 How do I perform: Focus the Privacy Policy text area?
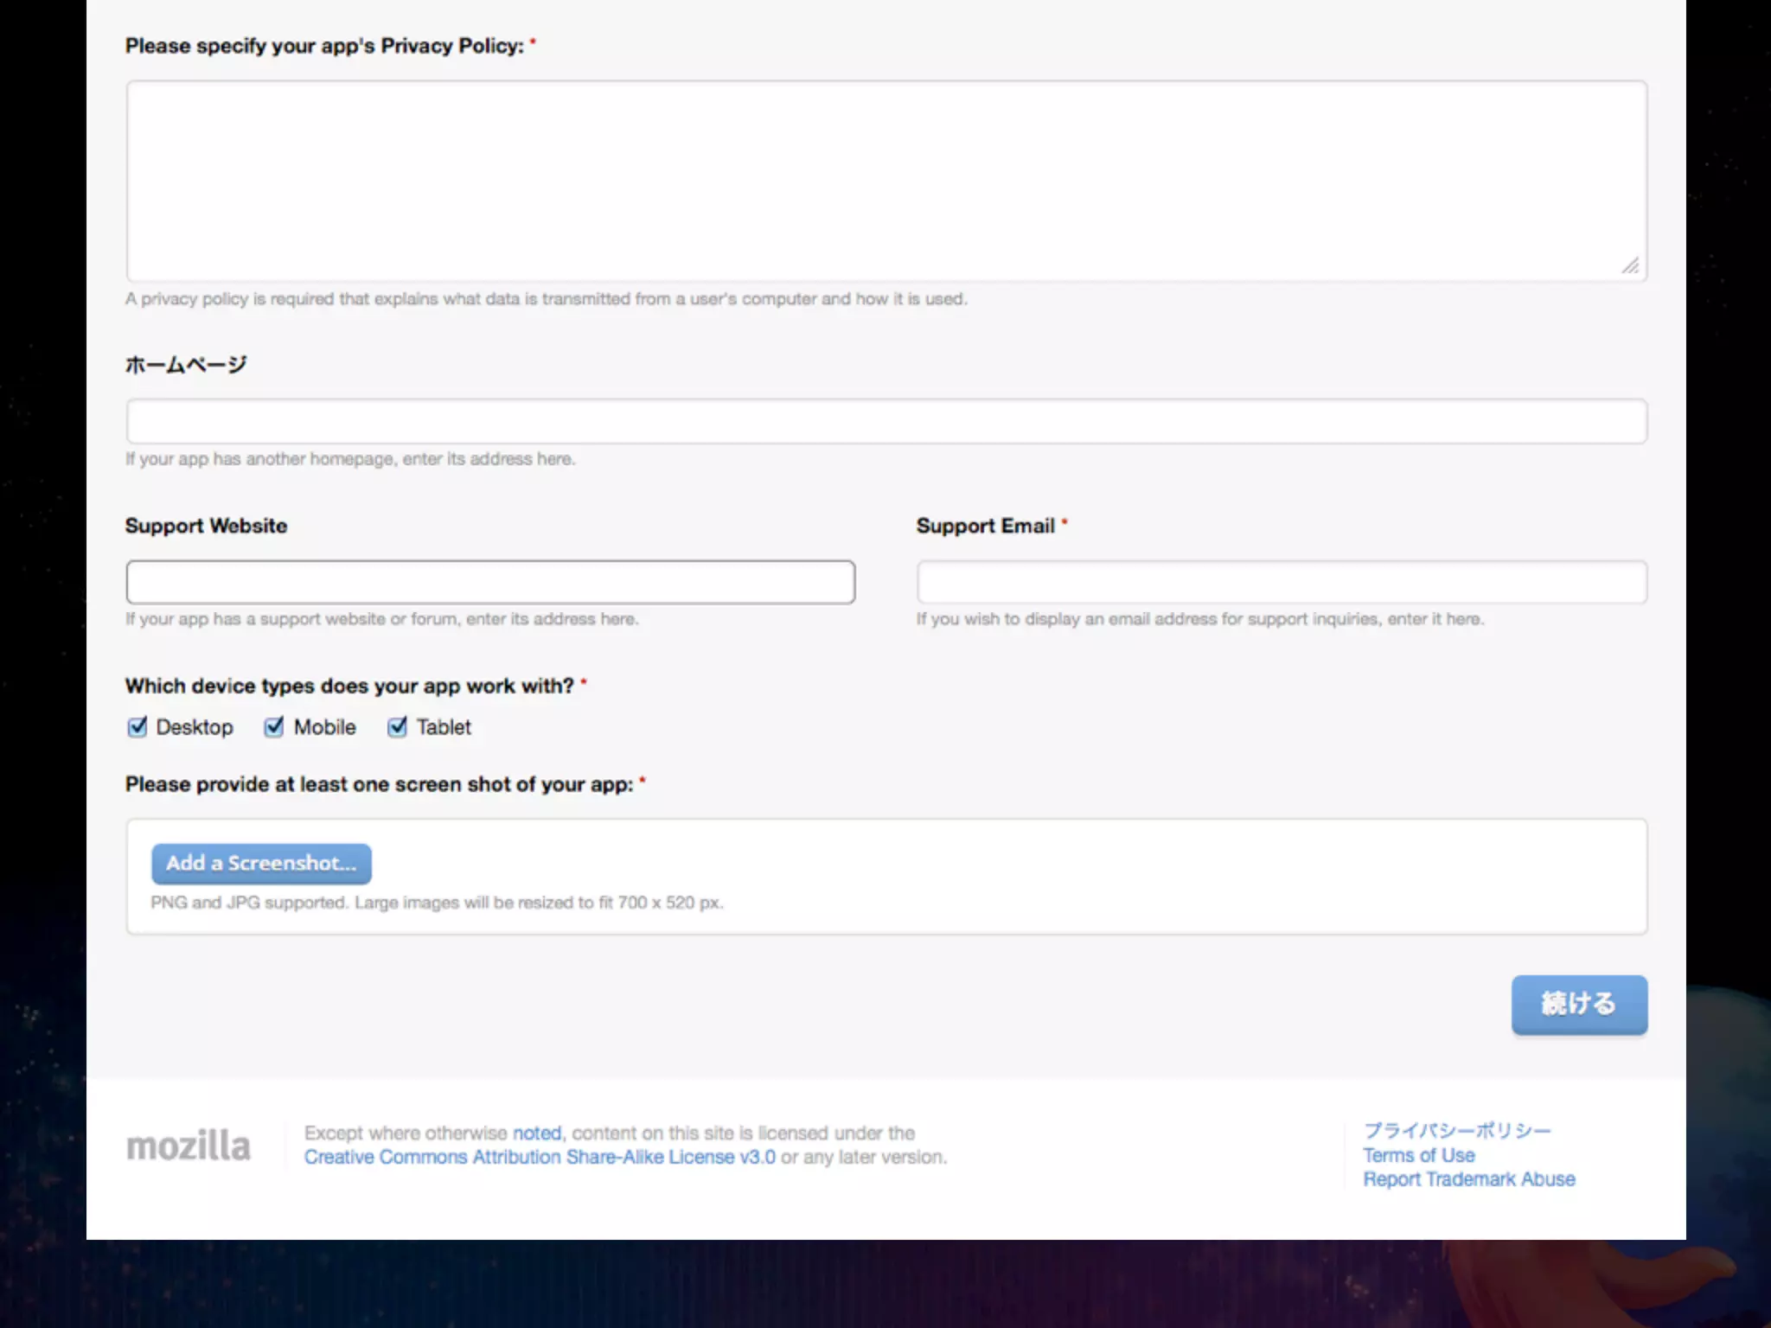pyautogui.click(x=885, y=181)
